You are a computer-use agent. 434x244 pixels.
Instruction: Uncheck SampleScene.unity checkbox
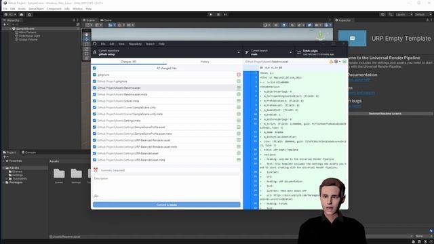click(94, 107)
